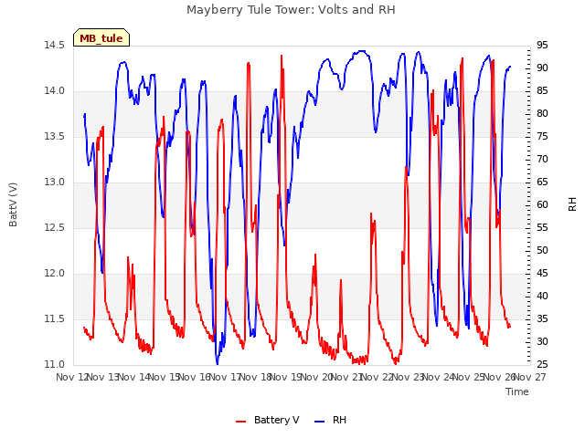Click the 'Nov 13' date label
The height and width of the screenshot is (438, 585).
pyautogui.click(x=103, y=377)
